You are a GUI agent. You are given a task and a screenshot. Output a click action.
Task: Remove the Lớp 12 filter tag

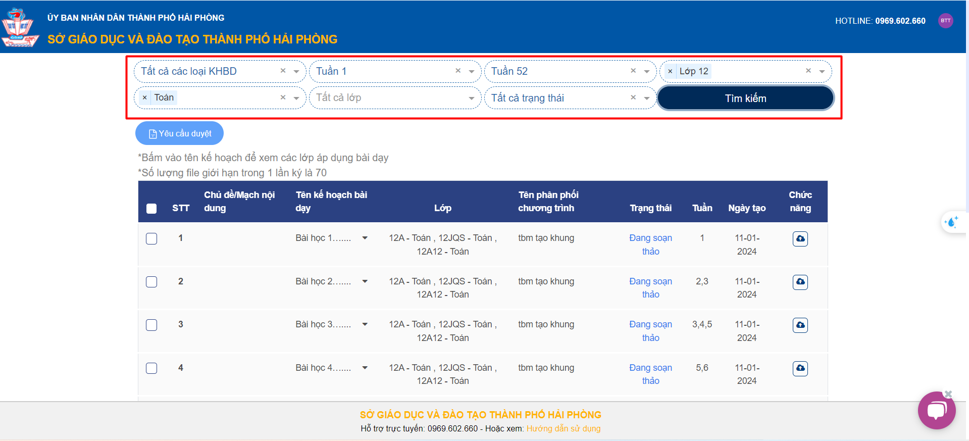pyautogui.click(x=670, y=71)
